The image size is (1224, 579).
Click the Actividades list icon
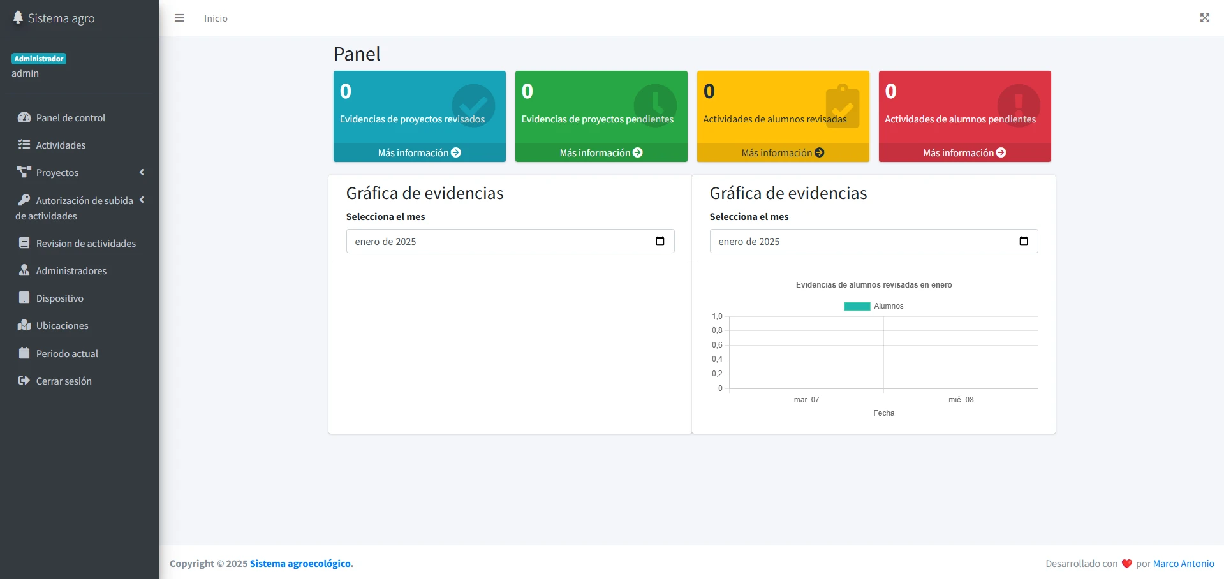tap(24, 145)
